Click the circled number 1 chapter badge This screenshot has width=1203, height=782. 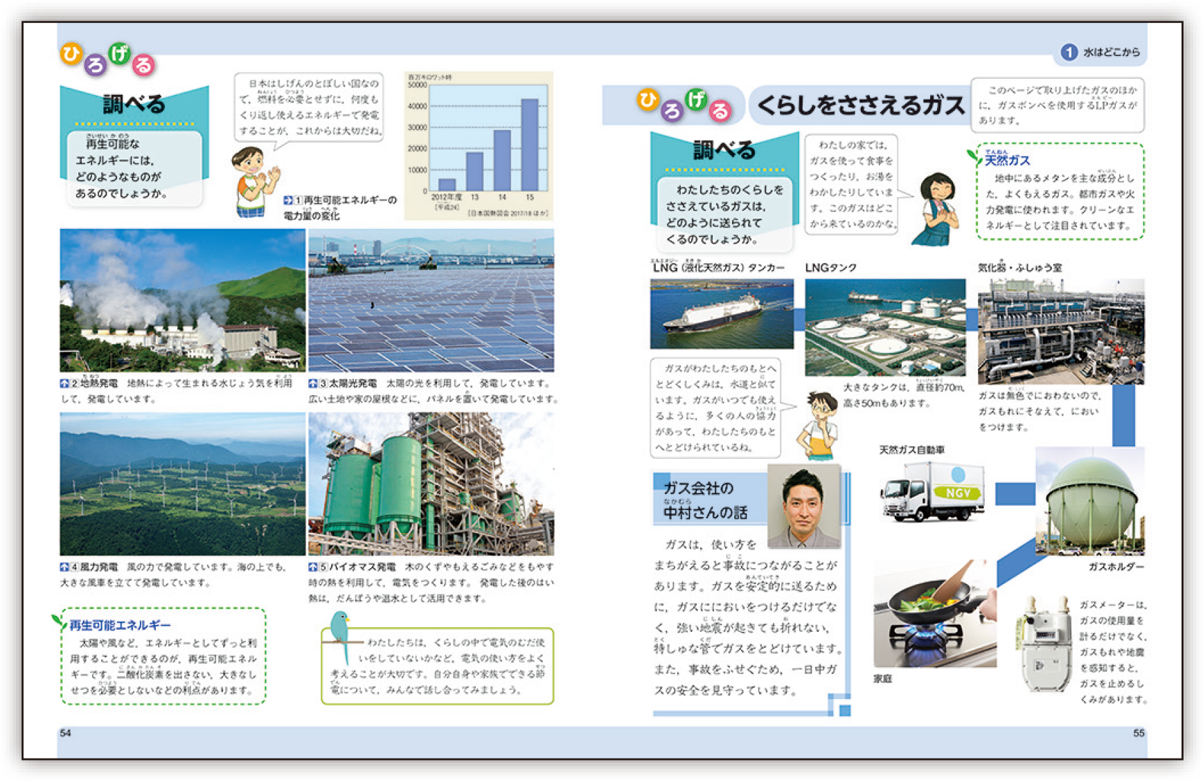coord(1069,52)
